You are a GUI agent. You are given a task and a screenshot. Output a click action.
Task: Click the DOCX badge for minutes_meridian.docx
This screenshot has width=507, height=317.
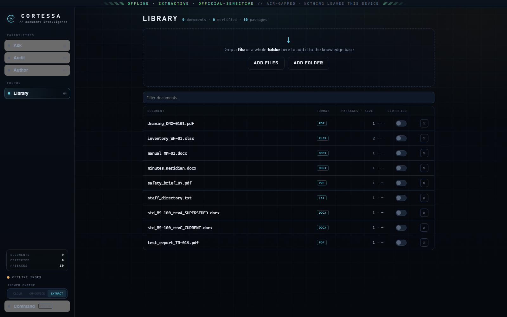pyautogui.click(x=323, y=168)
